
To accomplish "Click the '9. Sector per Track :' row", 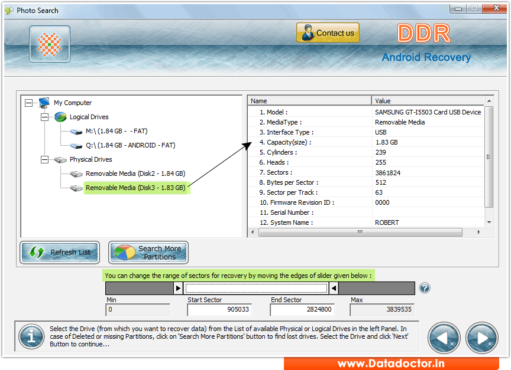I will [x=366, y=192].
